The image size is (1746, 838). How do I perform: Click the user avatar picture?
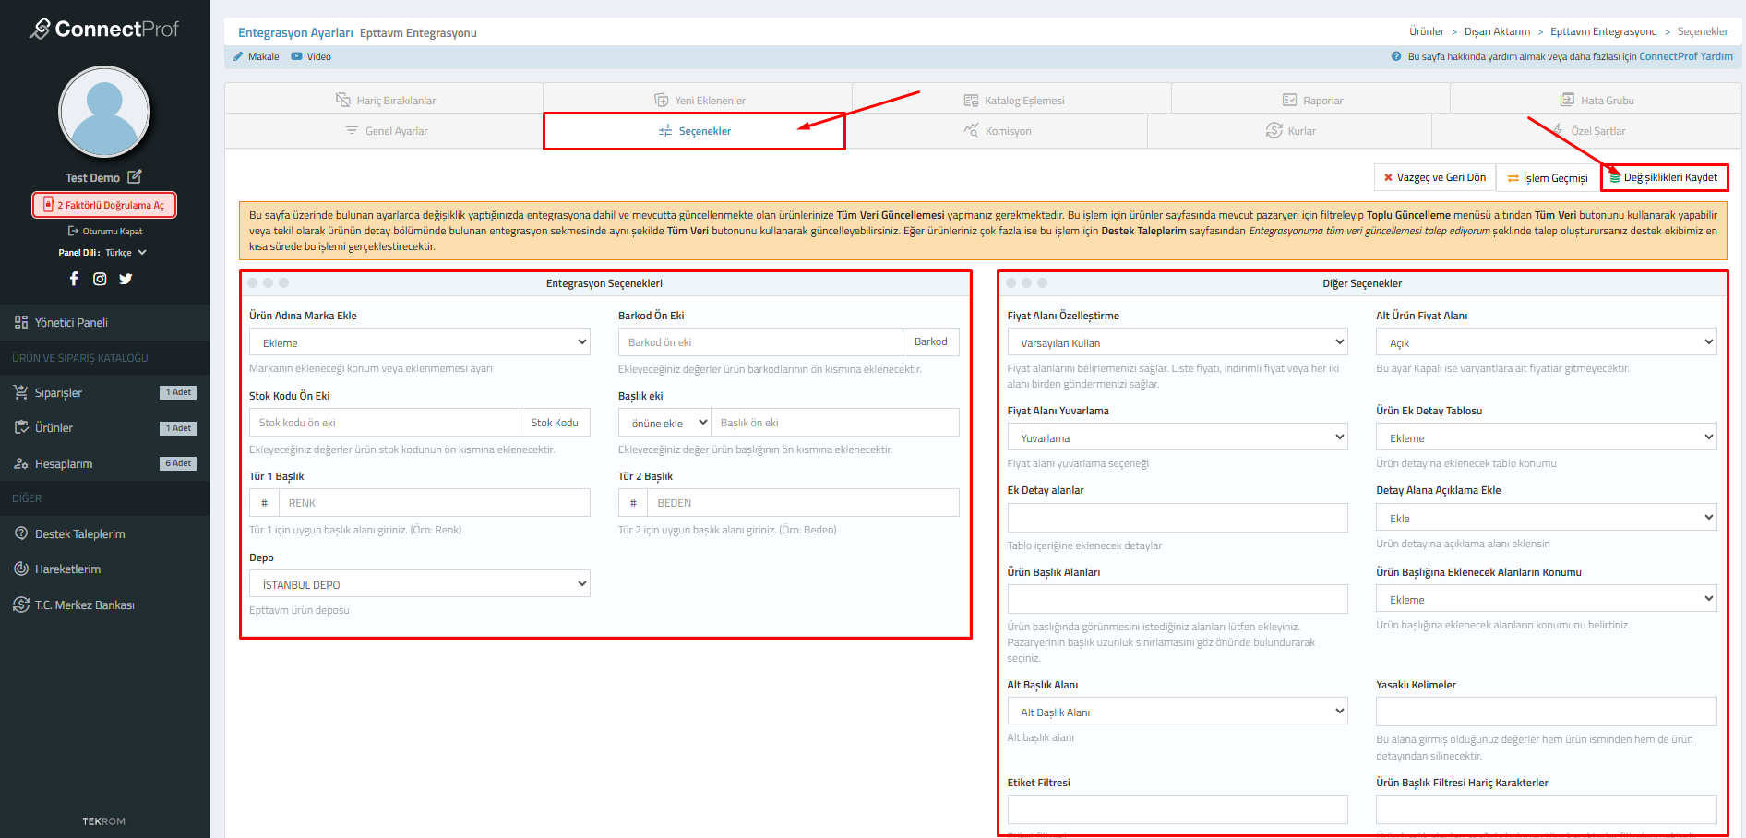pyautogui.click(x=104, y=112)
